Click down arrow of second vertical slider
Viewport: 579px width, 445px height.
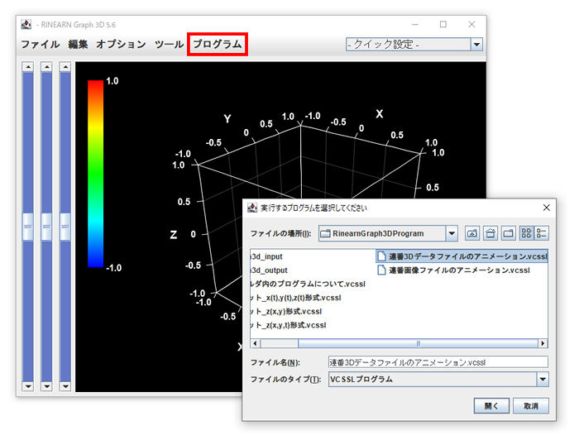tap(46, 386)
